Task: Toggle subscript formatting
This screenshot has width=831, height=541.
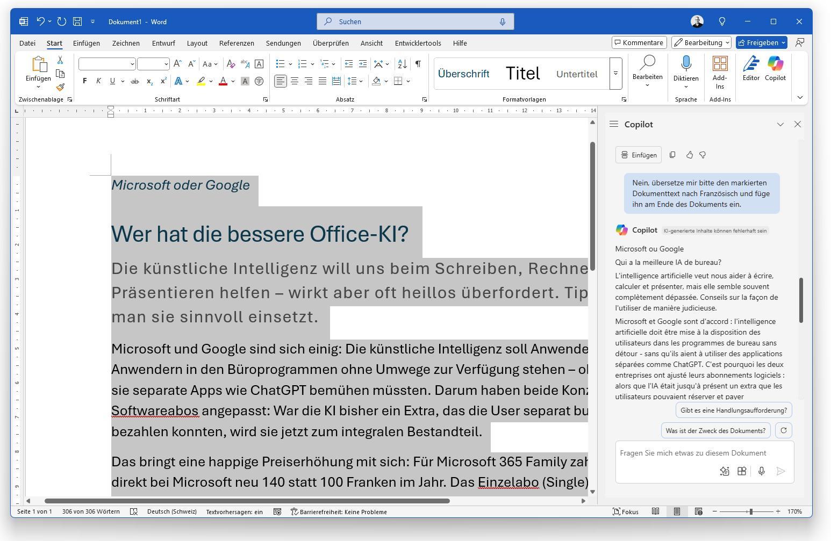Action: [149, 81]
